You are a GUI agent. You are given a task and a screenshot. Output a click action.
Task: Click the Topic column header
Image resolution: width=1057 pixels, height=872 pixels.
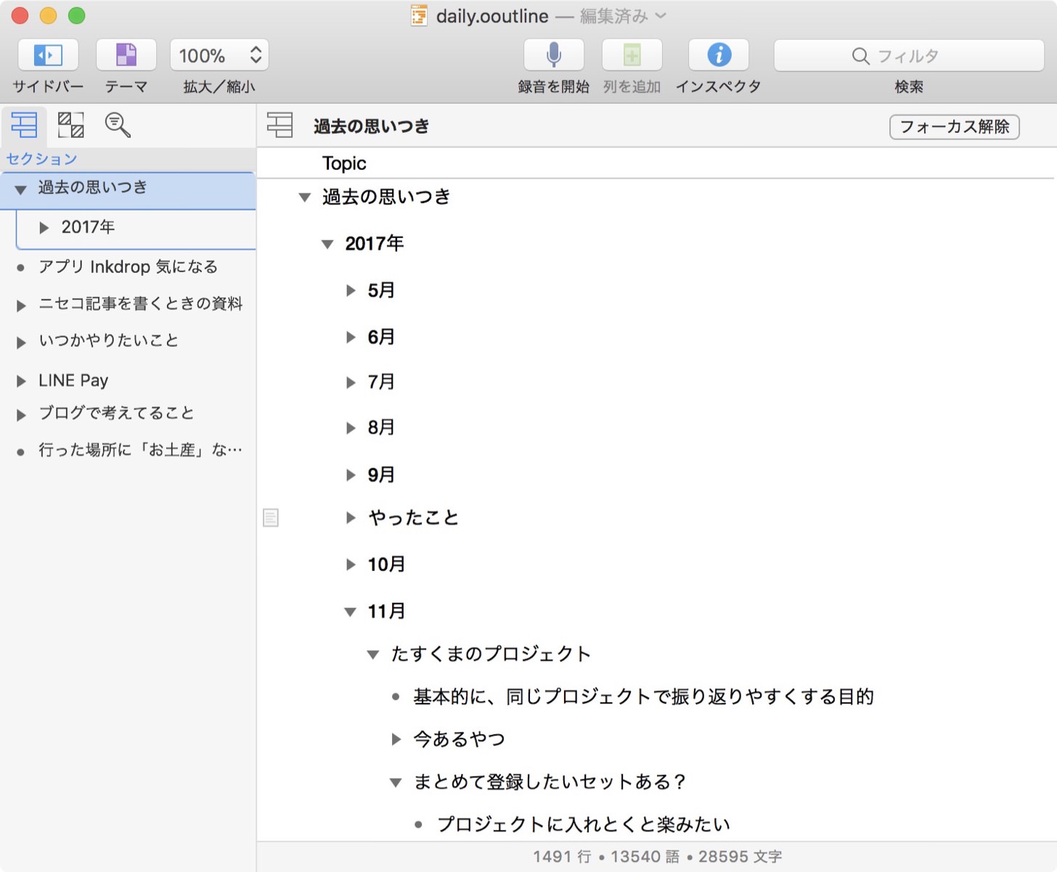(x=344, y=163)
